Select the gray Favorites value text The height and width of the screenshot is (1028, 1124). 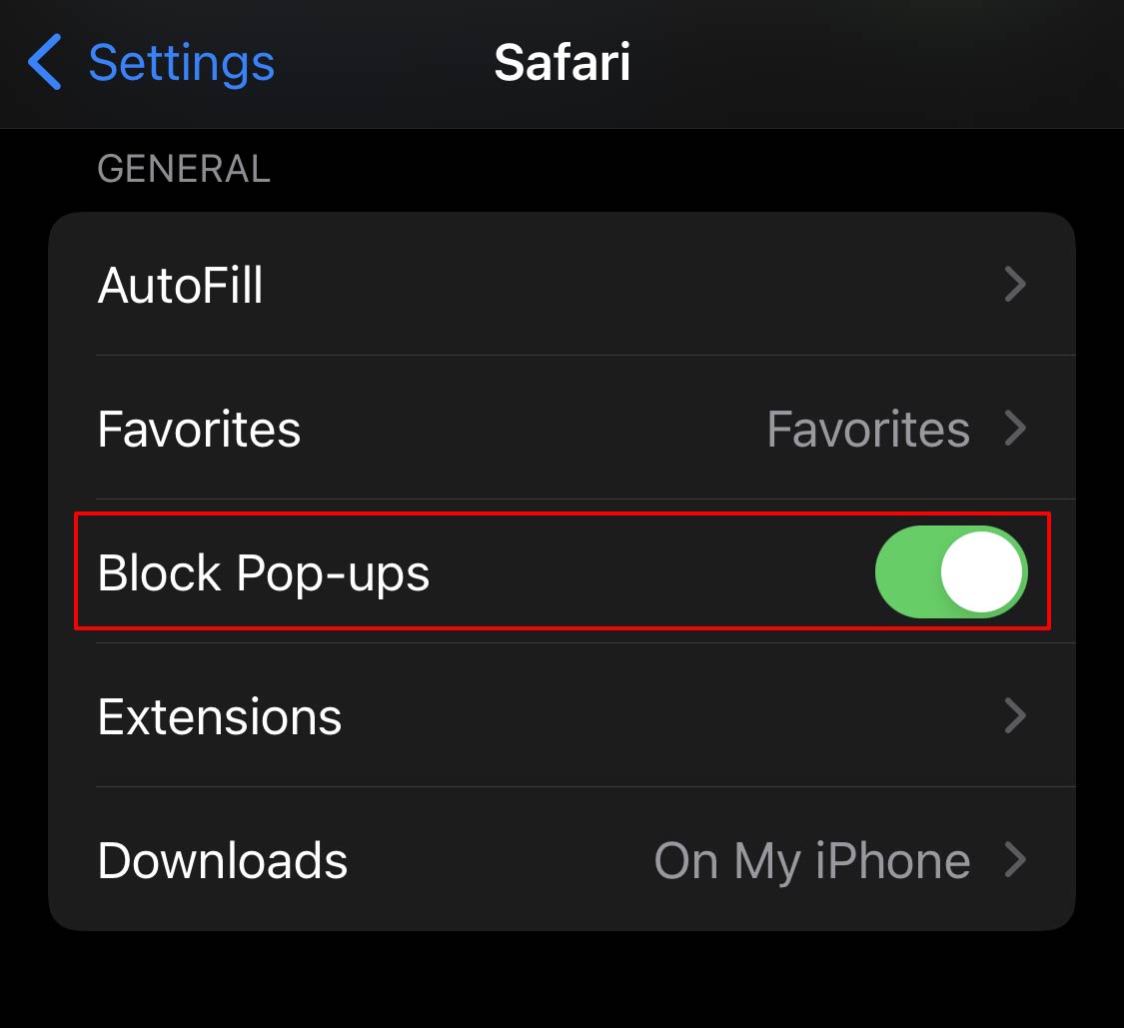tap(867, 430)
